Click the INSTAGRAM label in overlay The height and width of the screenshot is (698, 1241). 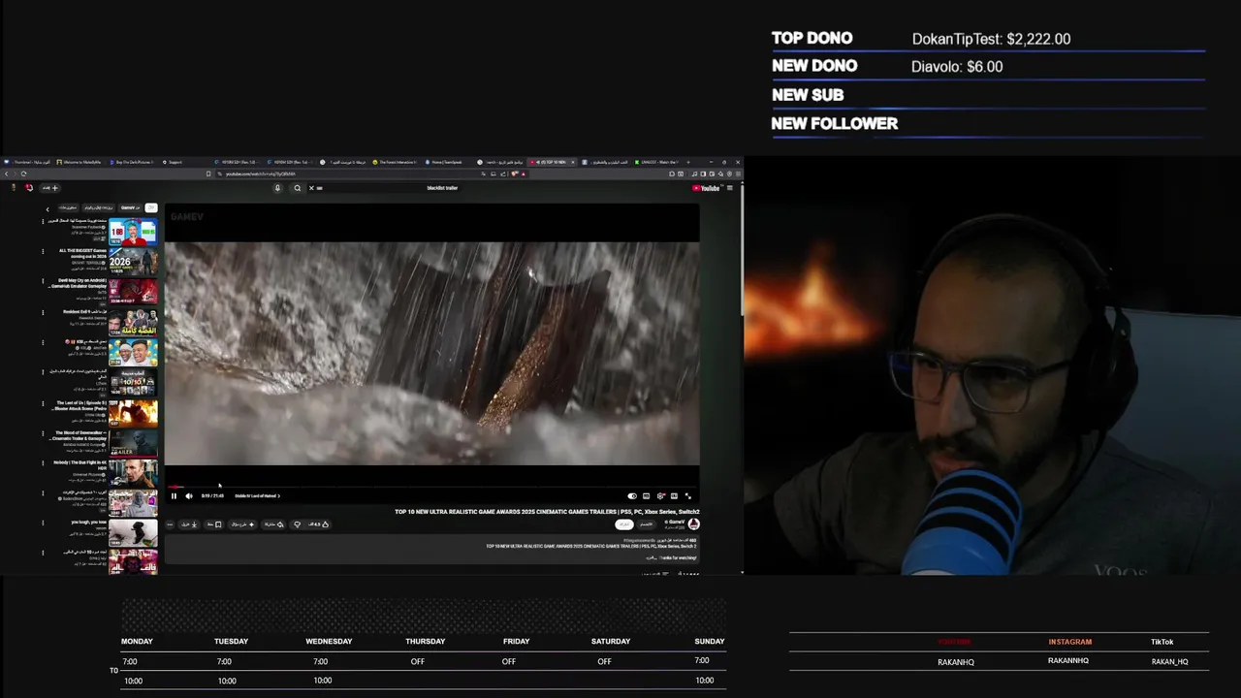(x=1069, y=642)
